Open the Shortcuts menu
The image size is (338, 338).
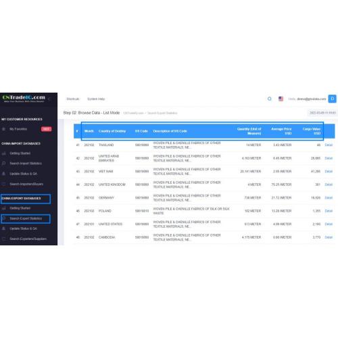73,99
